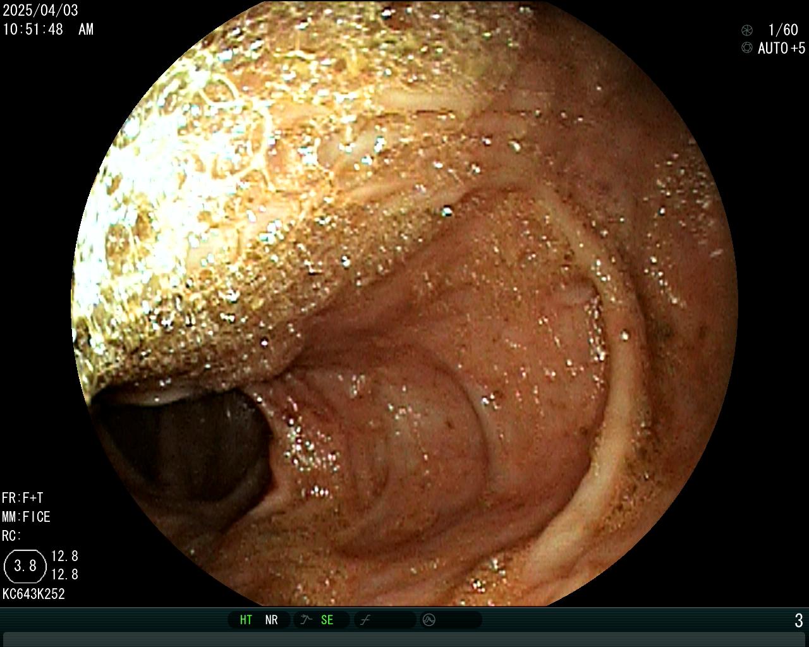The width and height of the screenshot is (809, 647).
Task: Click the iris icon beside AUTO +5
Action: [747, 48]
